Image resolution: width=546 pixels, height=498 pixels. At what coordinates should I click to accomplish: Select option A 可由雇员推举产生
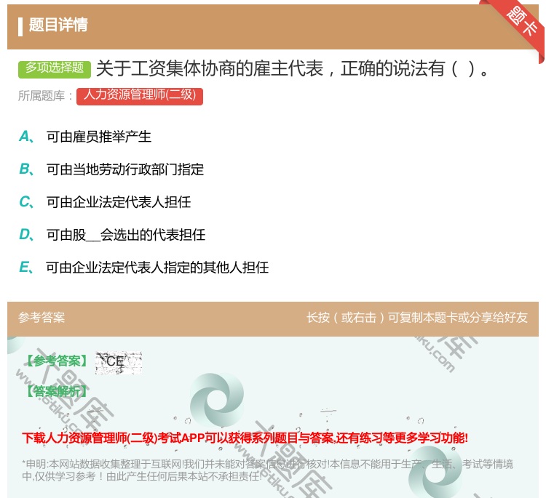99,137
